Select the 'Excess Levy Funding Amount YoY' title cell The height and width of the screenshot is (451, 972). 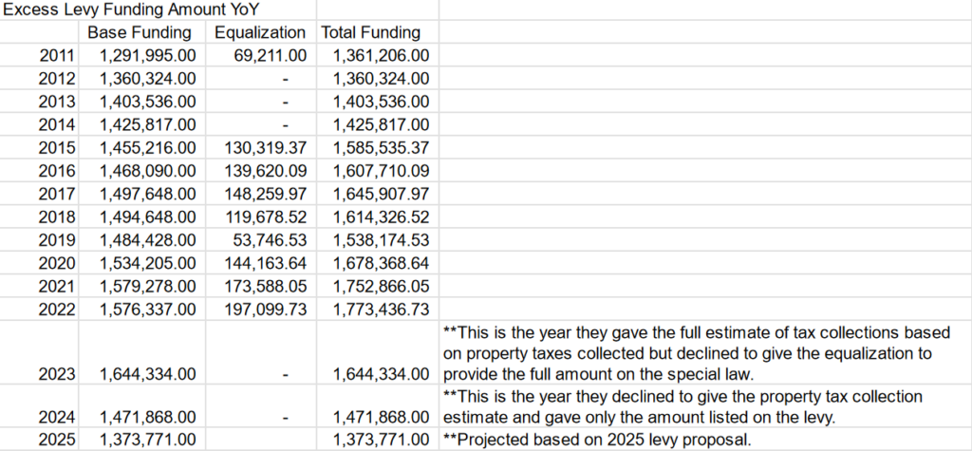click(x=131, y=9)
